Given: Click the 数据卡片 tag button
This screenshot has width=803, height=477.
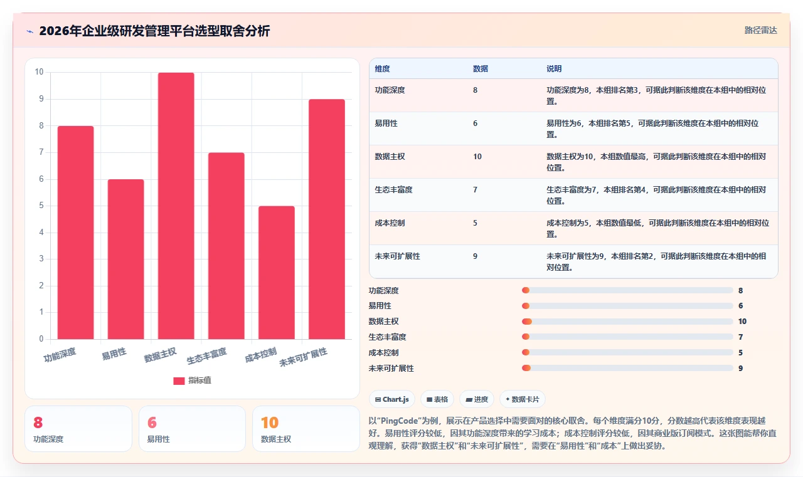Looking at the screenshot, I should (x=523, y=399).
